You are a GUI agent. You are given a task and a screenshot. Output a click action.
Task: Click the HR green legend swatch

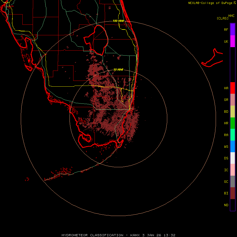pos(233,123)
